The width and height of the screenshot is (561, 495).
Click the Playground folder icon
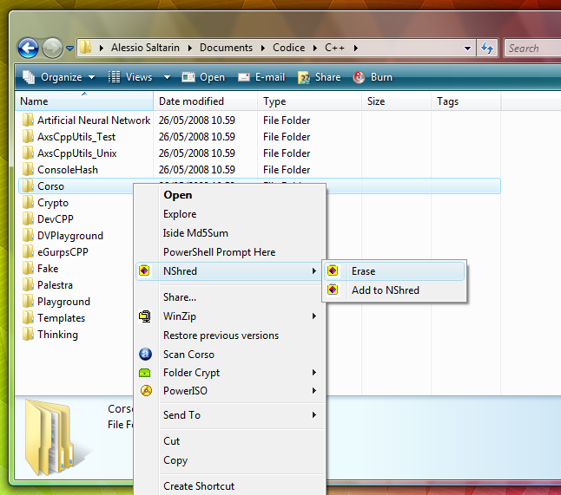(x=28, y=301)
